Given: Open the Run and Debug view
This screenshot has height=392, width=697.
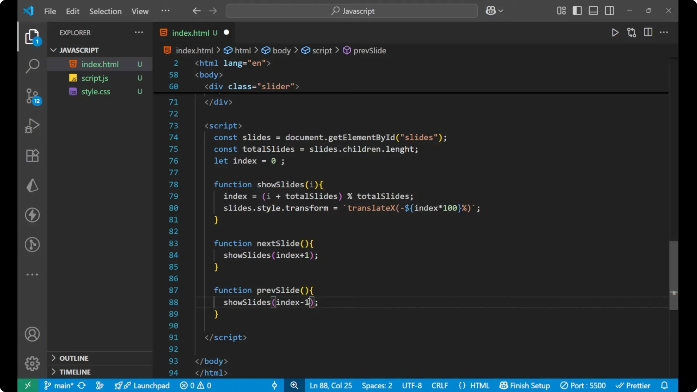Looking at the screenshot, I should point(32,126).
